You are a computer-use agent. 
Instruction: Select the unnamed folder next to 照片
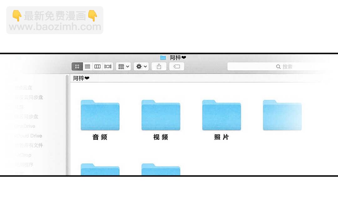[282, 115]
